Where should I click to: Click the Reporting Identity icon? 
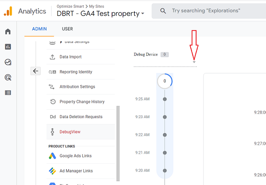coord(52,72)
